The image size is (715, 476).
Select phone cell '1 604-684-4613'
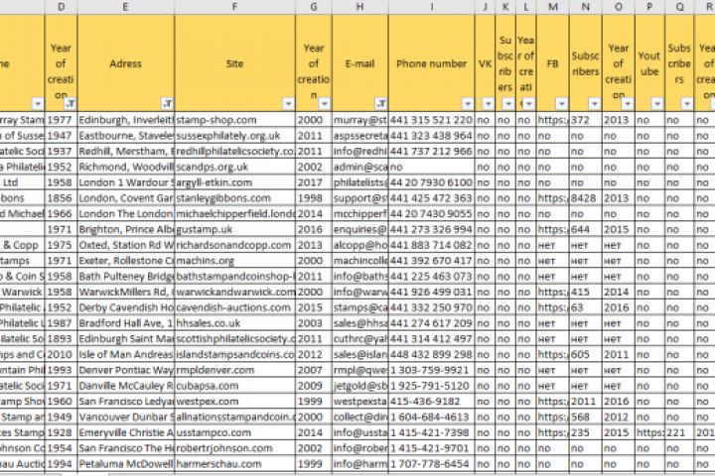tap(431, 417)
